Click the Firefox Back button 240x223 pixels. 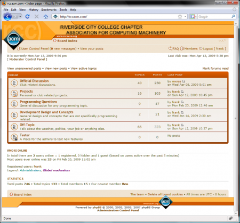click(x=7, y=16)
